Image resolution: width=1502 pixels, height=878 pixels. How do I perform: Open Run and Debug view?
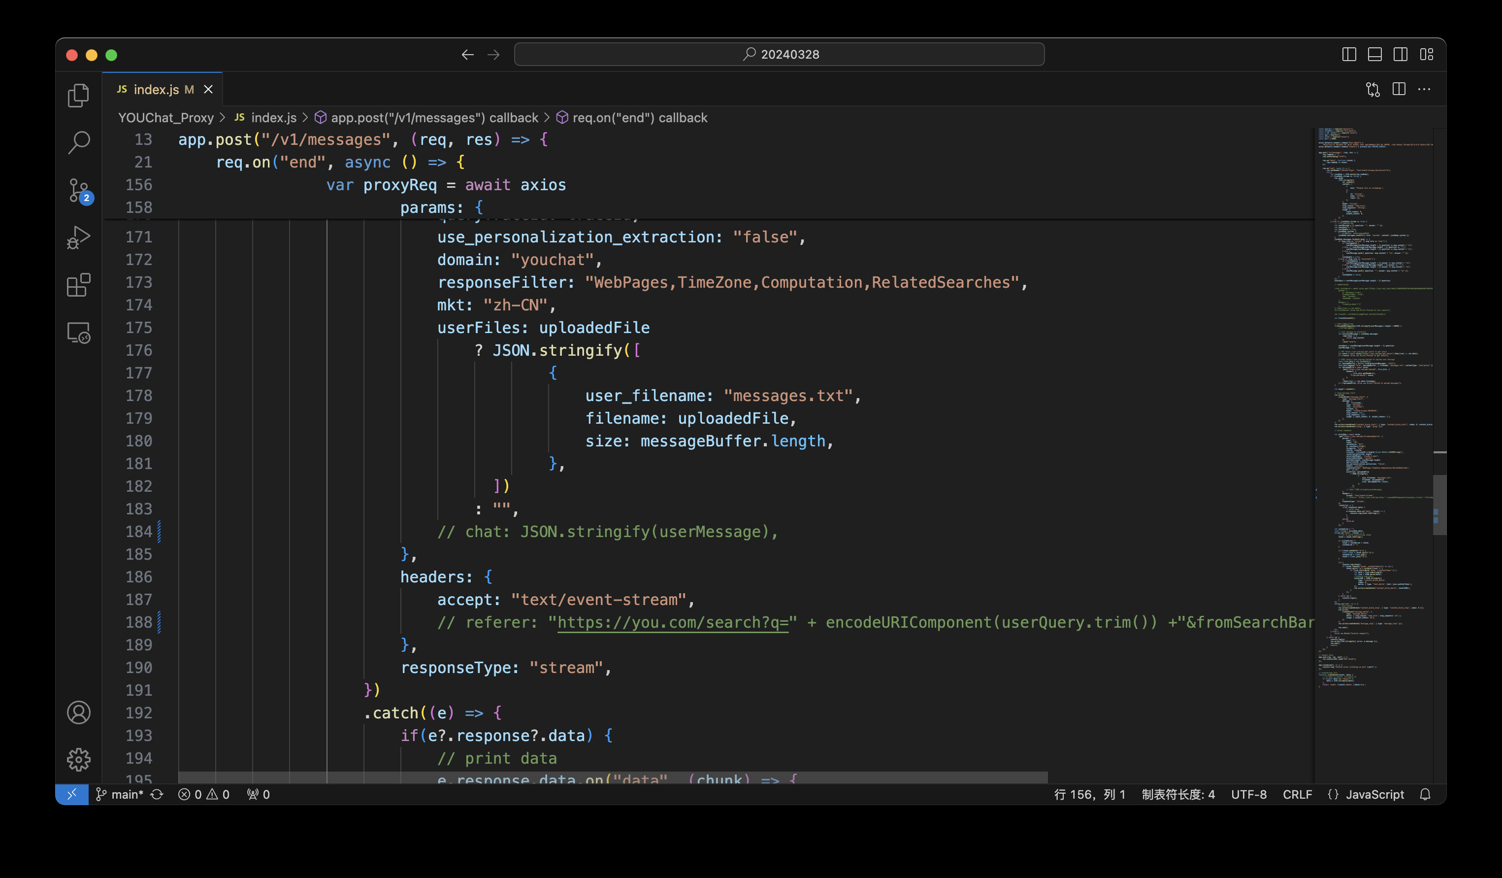(78, 237)
